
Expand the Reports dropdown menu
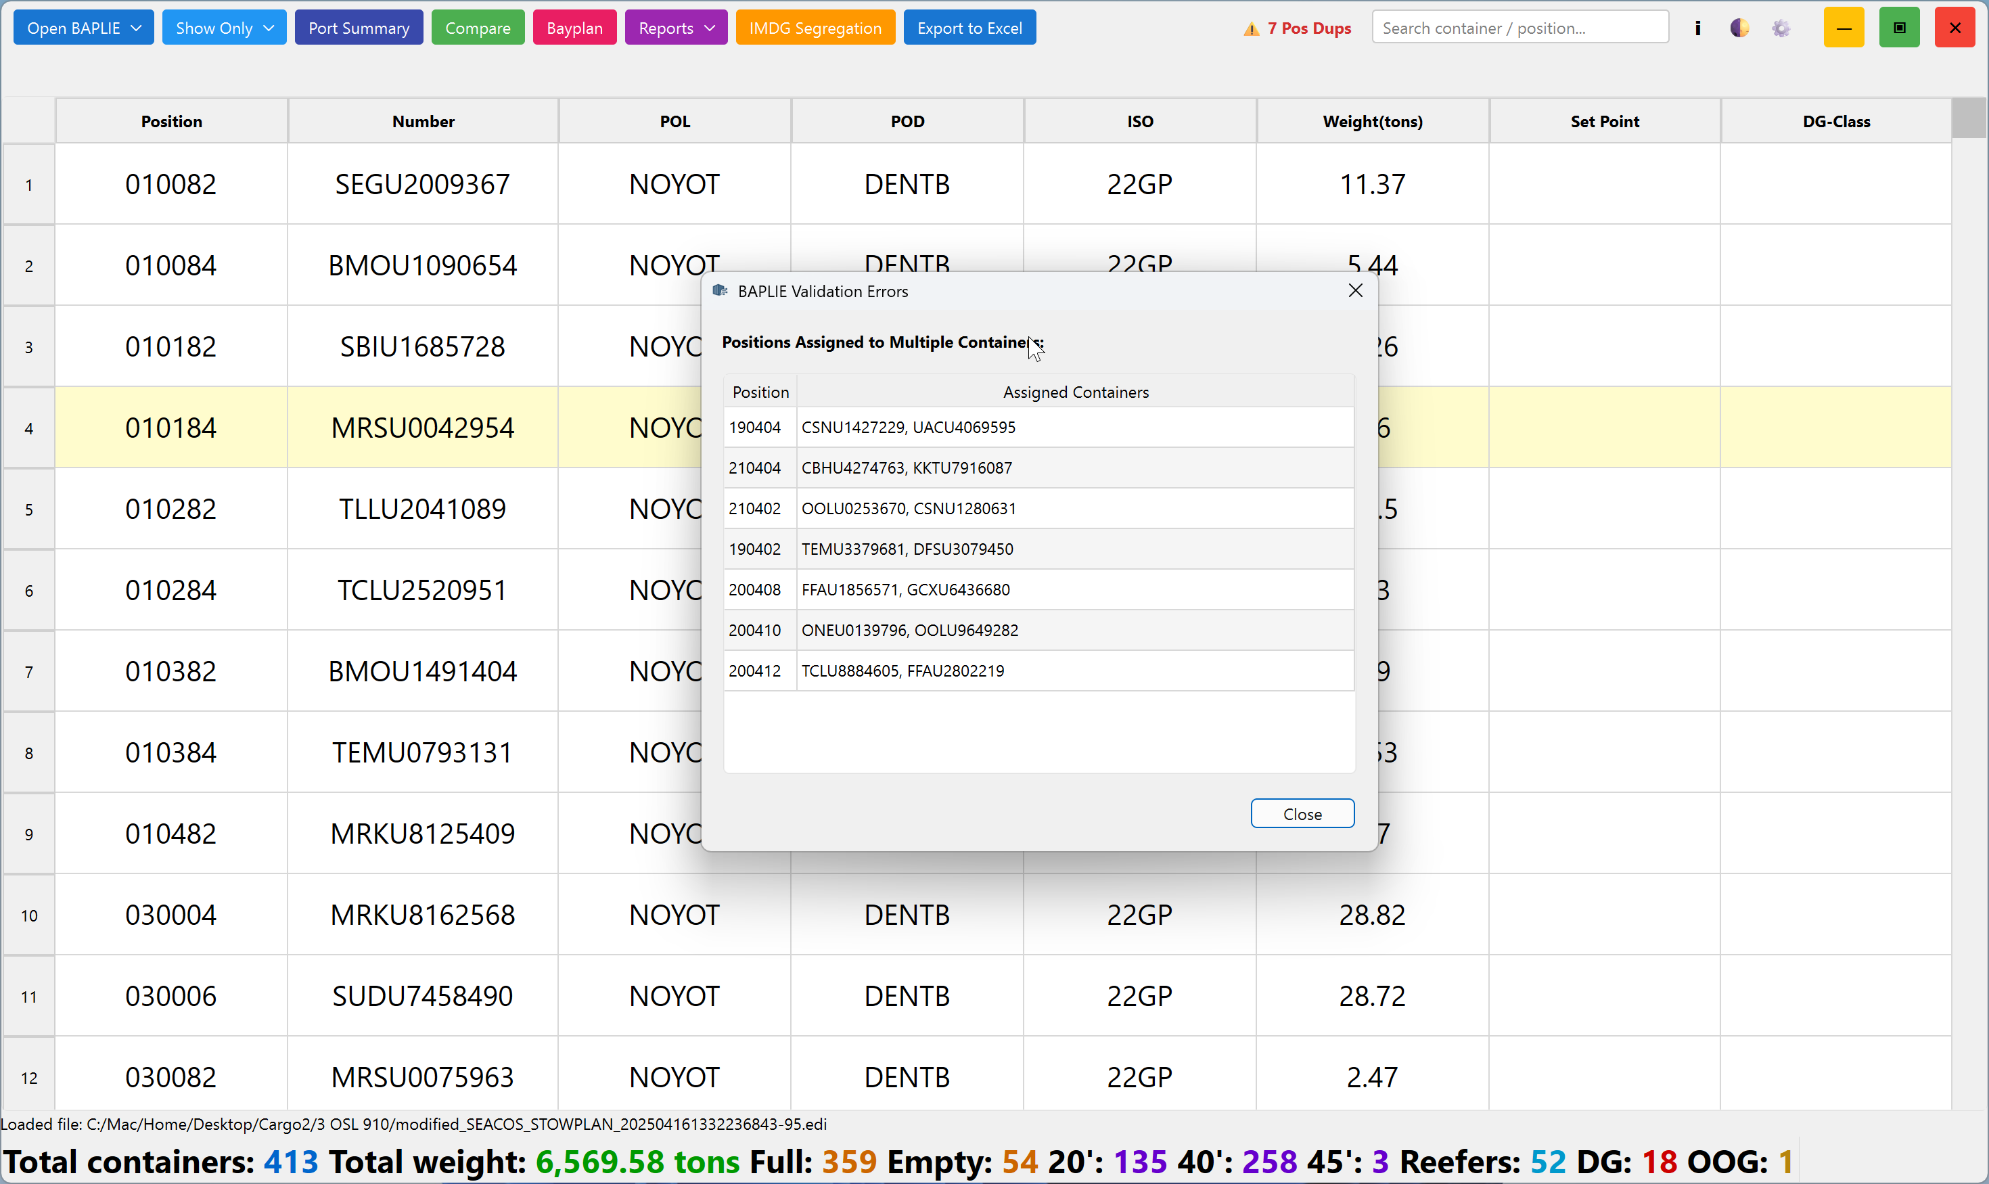pyautogui.click(x=676, y=28)
